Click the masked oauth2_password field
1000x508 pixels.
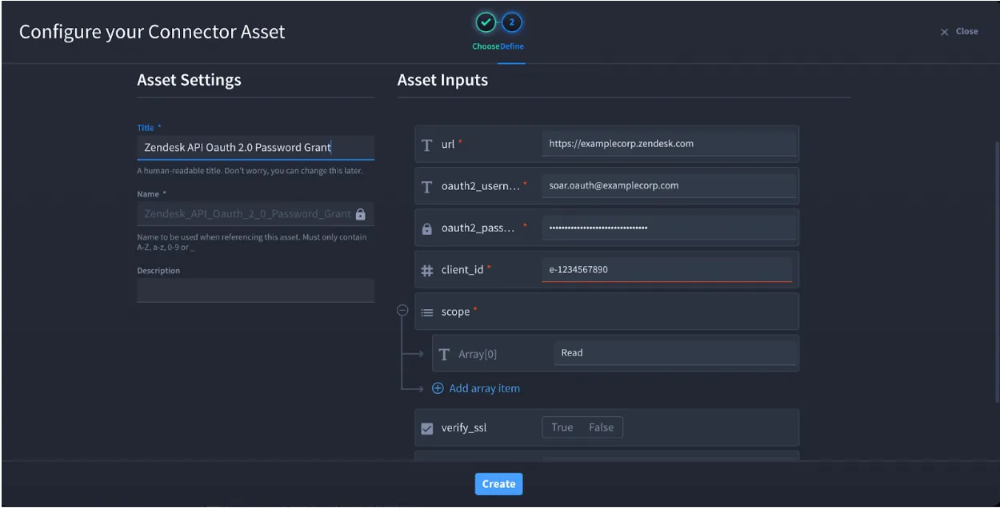(669, 228)
